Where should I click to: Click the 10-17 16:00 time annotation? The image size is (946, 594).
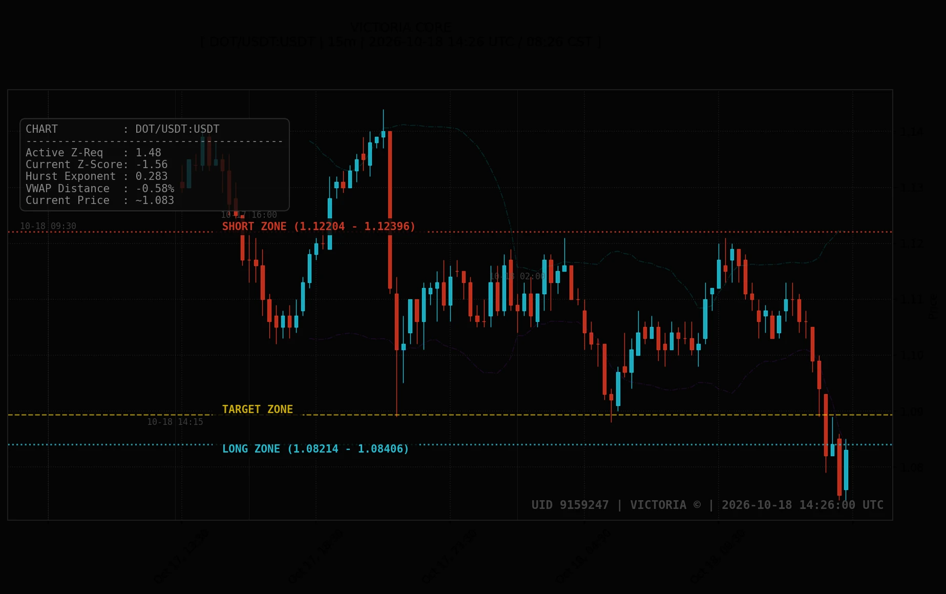click(x=249, y=215)
